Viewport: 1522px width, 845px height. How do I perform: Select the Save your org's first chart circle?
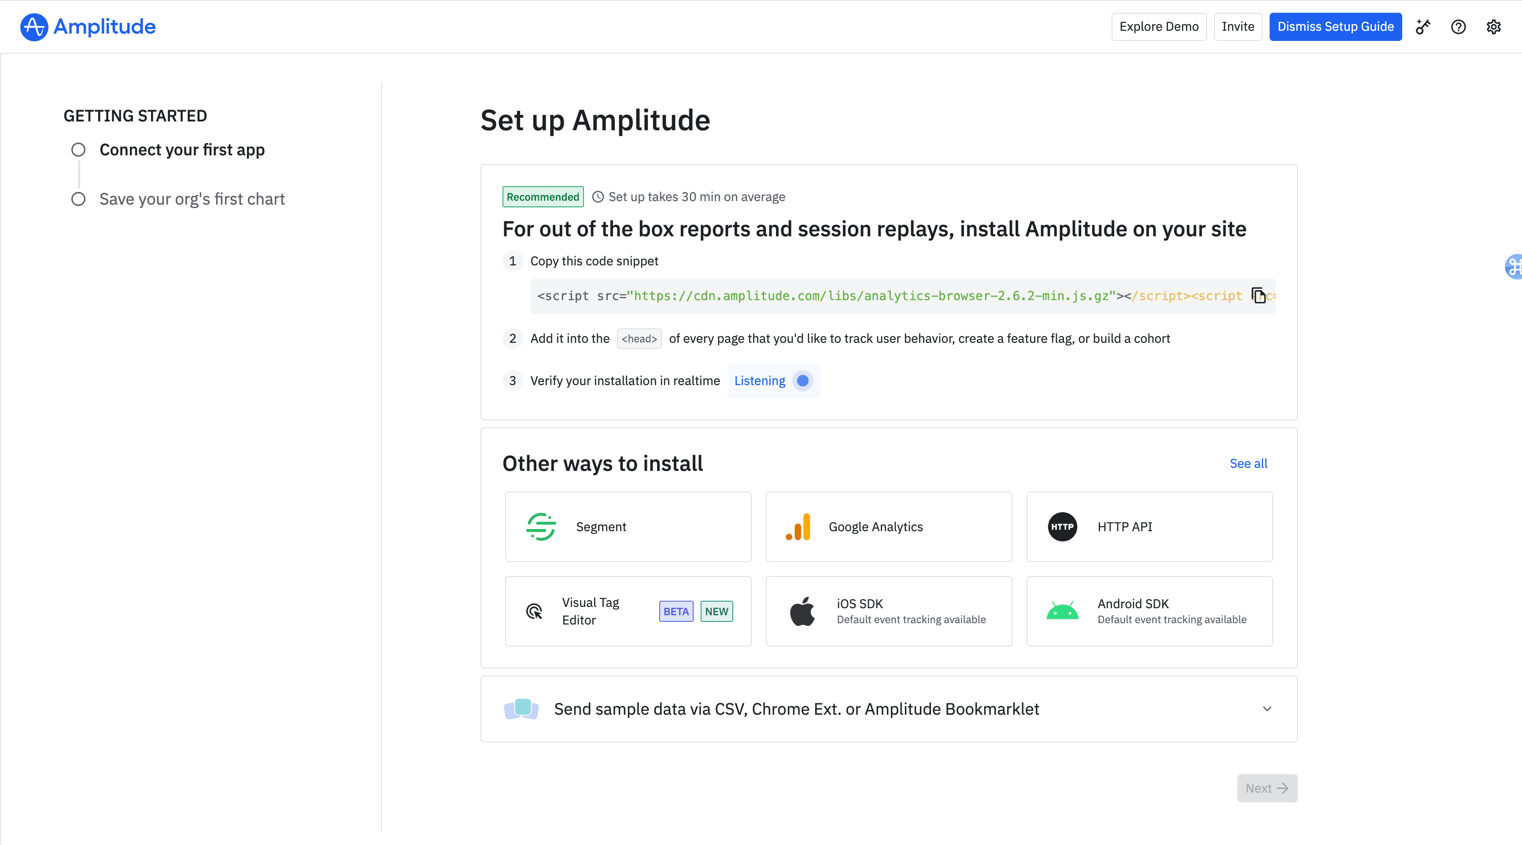pos(78,199)
